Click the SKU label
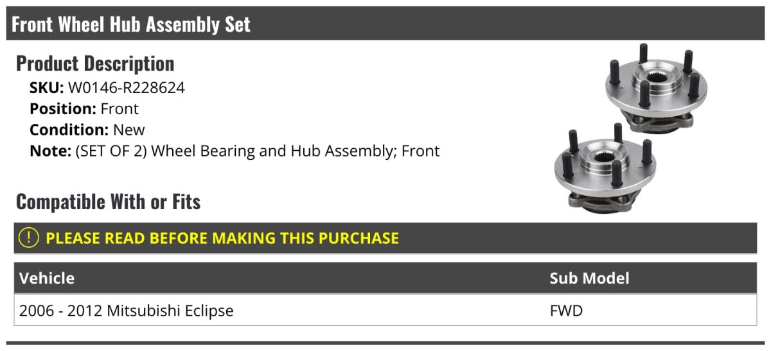Screen dimensions: 771x351 pos(46,88)
